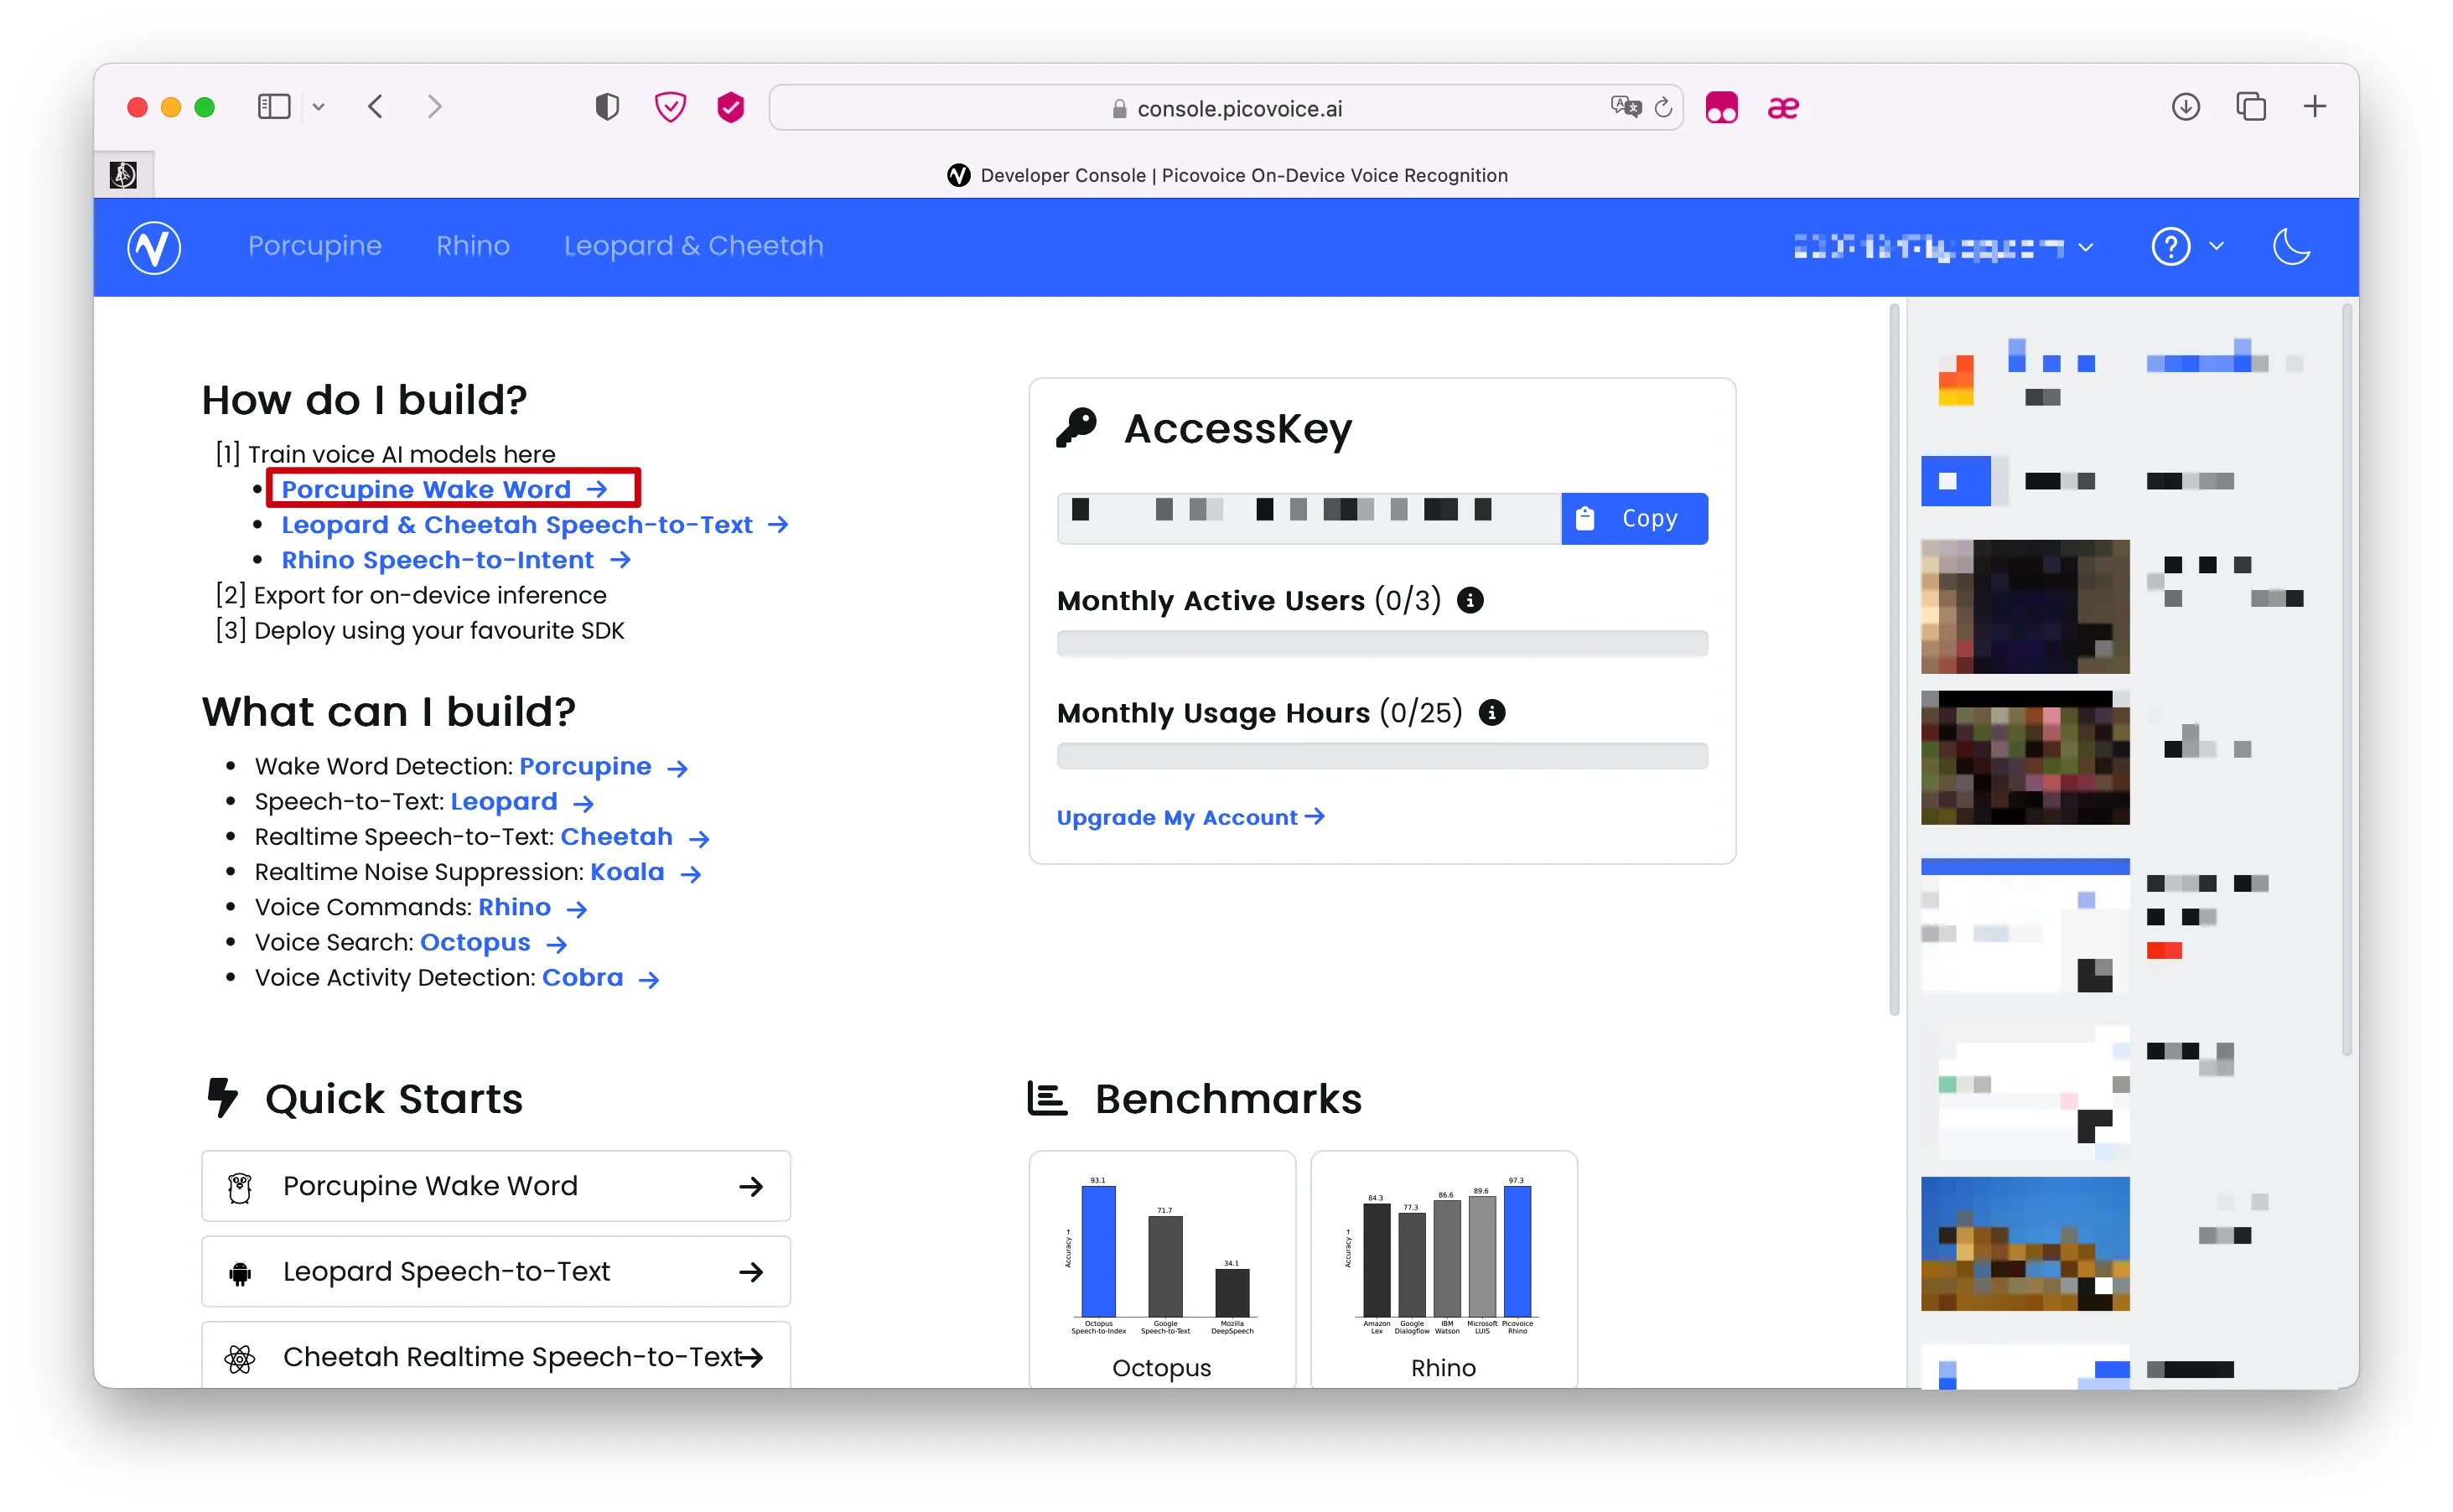Go forward to the next page
The width and height of the screenshot is (2453, 1512).
click(434, 107)
